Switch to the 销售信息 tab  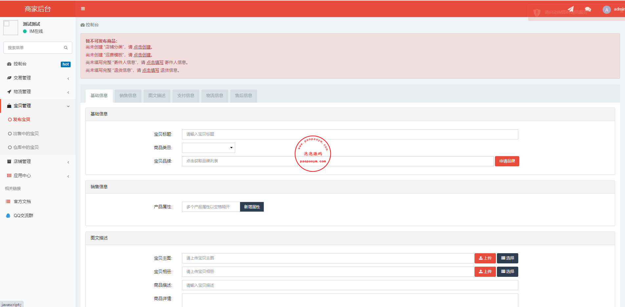point(128,96)
